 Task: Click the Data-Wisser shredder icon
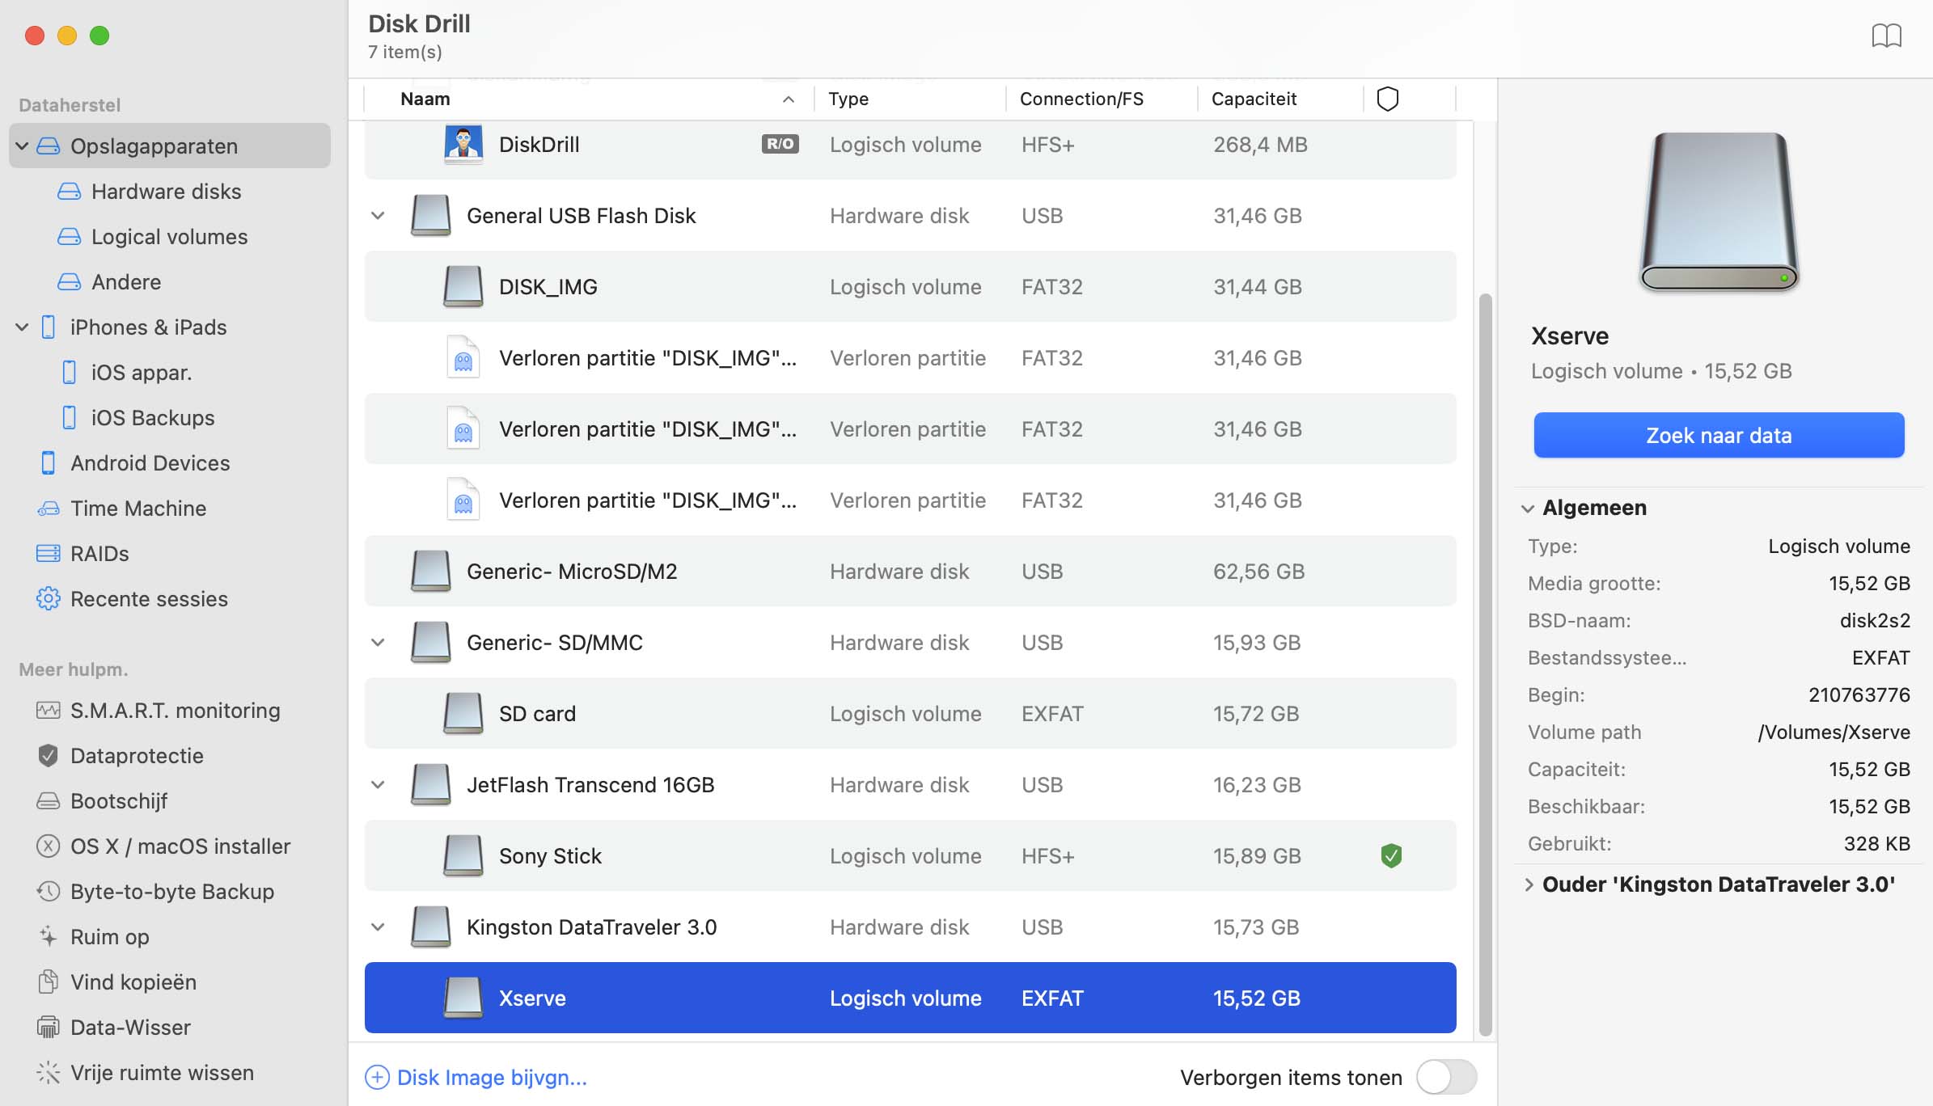coord(49,1028)
